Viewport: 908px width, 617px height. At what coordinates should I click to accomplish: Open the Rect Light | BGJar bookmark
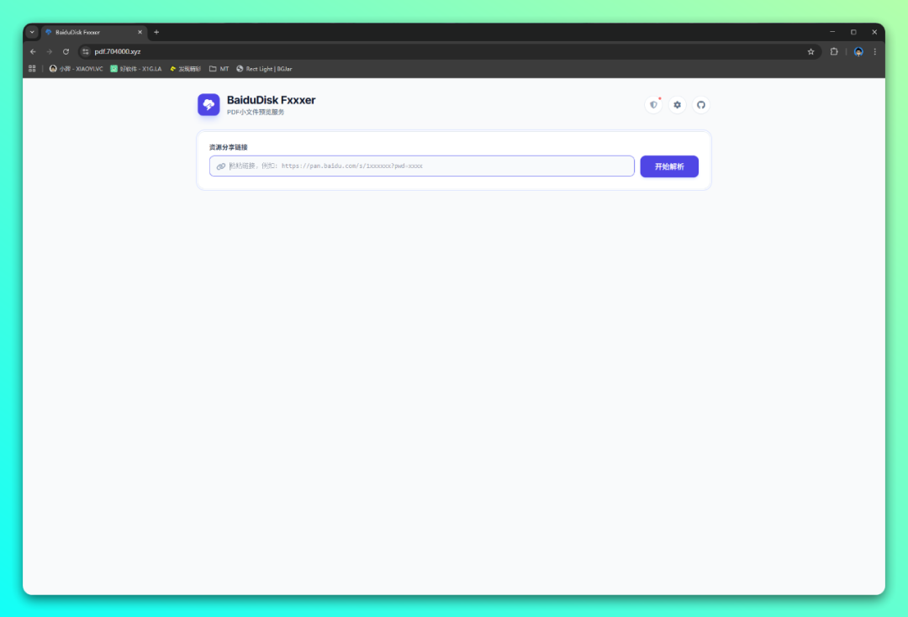[264, 69]
